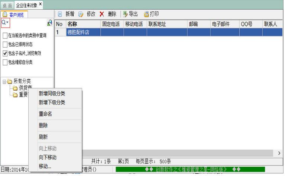Click the 重要 folder icon
The image size is (285, 176).
(15, 95)
